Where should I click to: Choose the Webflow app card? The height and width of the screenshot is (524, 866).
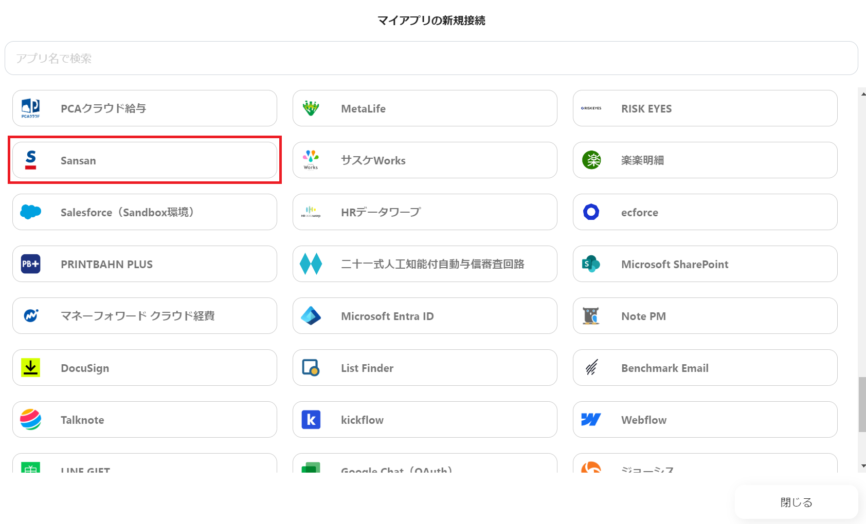(x=705, y=419)
